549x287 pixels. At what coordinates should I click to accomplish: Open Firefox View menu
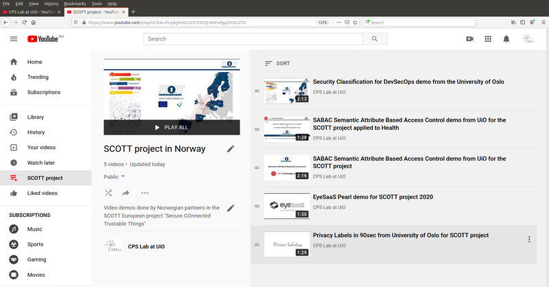34,3
